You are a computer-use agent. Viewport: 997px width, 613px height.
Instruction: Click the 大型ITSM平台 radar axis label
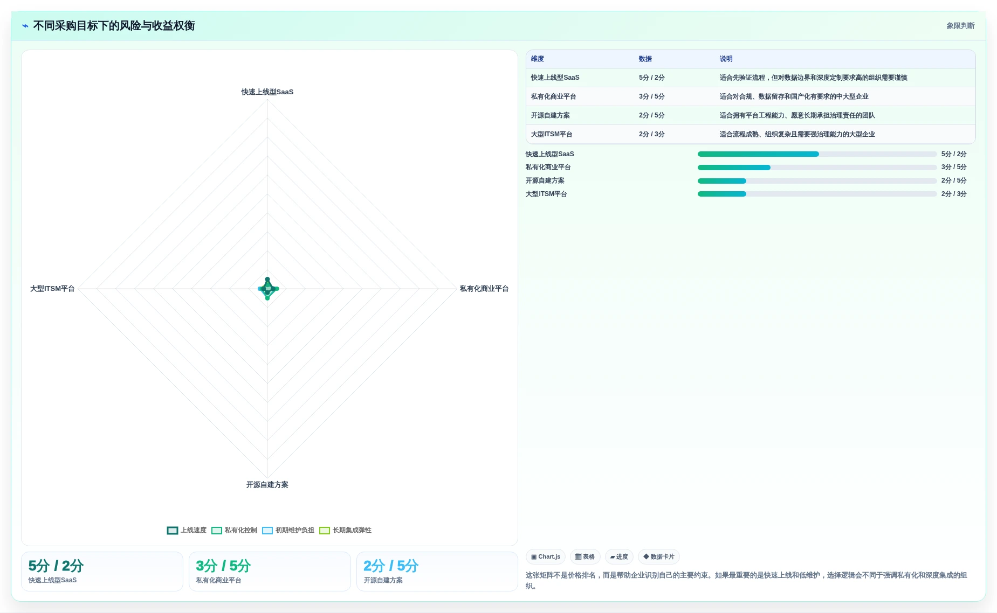coord(52,289)
